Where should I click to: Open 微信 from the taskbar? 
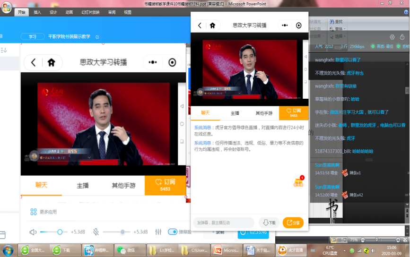click(130, 250)
